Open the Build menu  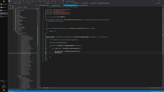(x=23, y=1)
